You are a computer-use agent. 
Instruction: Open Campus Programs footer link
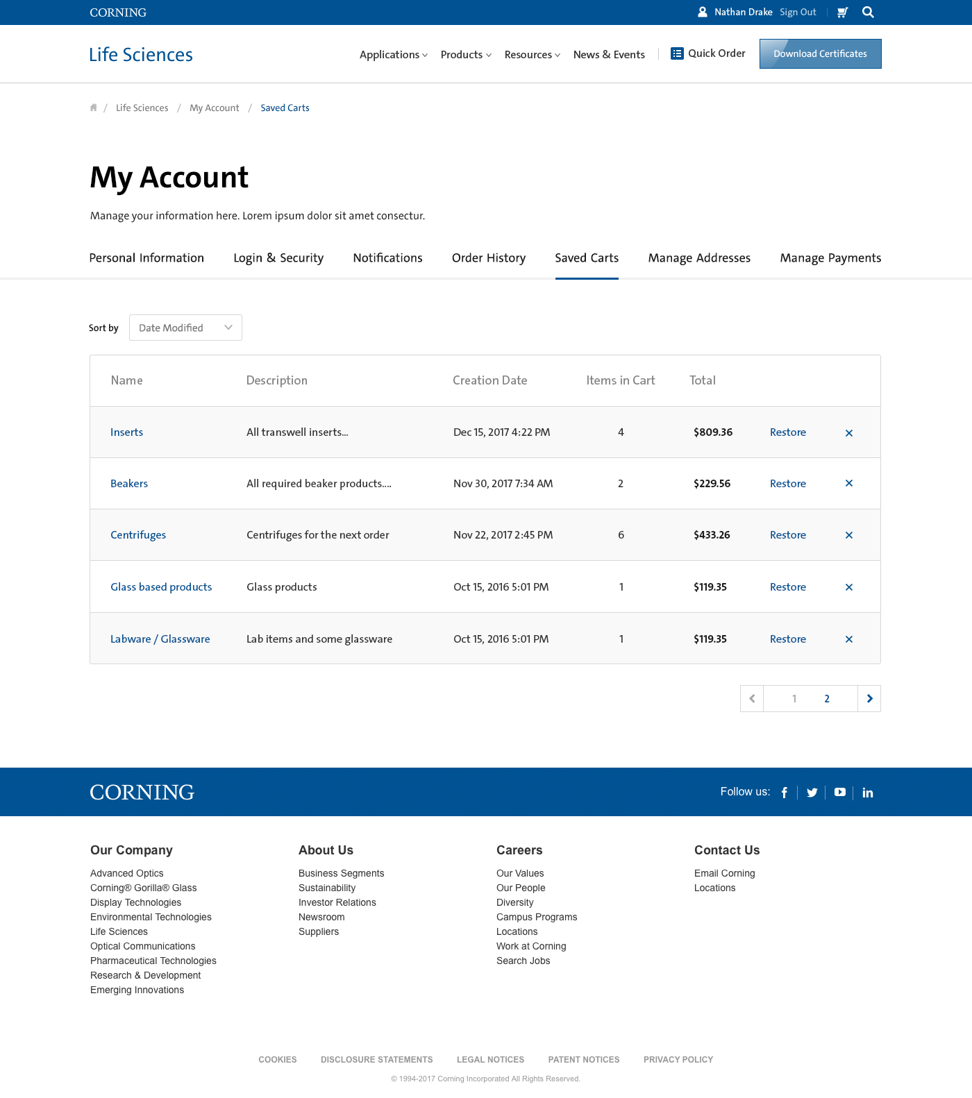pyautogui.click(x=537, y=917)
